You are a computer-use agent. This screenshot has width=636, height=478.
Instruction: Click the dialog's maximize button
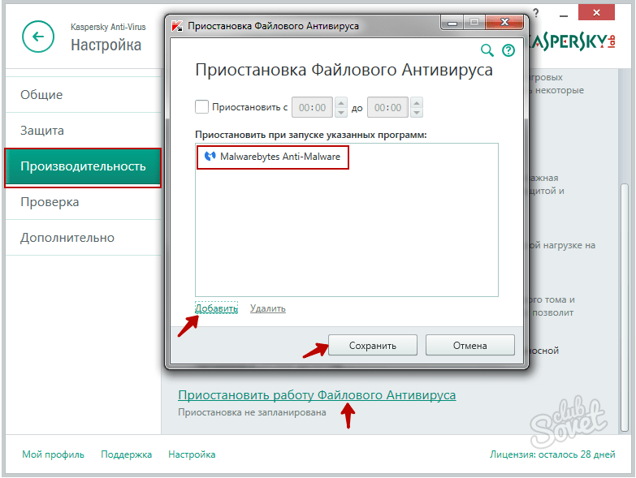click(474, 22)
